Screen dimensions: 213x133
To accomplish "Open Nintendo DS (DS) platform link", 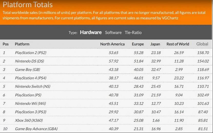I will [30, 61].
